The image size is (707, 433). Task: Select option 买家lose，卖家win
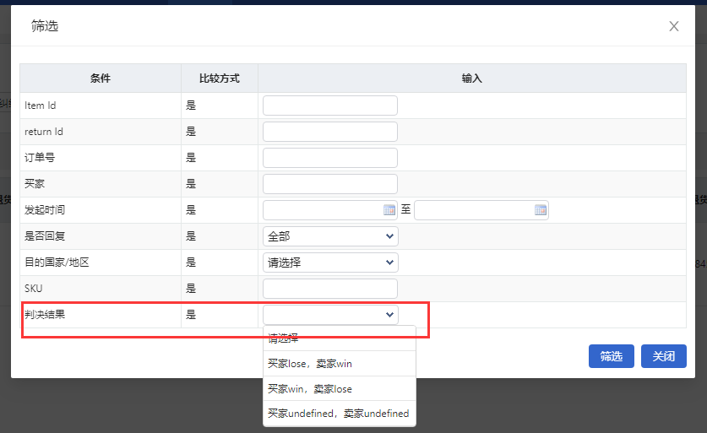(x=339, y=364)
